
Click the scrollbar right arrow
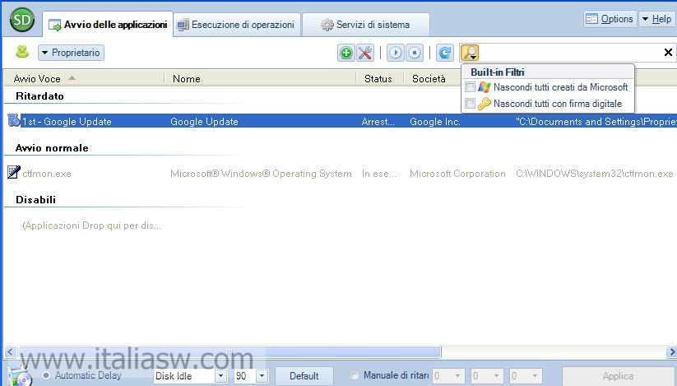(x=671, y=352)
